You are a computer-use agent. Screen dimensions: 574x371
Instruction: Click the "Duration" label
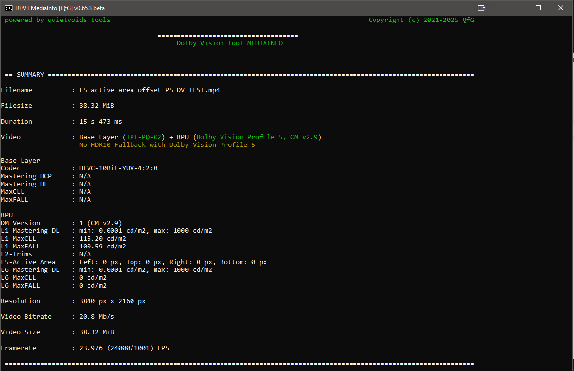click(x=17, y=122)
